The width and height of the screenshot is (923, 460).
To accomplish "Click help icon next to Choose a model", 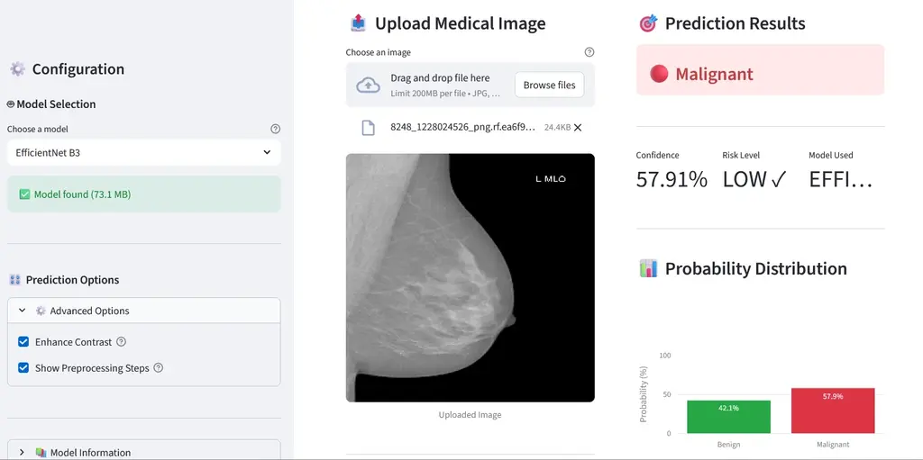I will [276, 129].
